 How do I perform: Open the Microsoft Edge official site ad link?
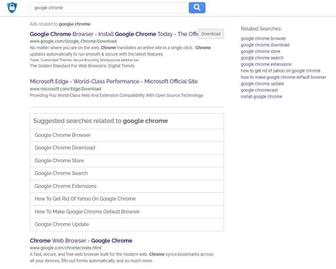(x=114, y=81)
